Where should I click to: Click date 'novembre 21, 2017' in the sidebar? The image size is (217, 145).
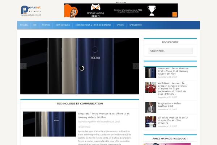(167, 97)
